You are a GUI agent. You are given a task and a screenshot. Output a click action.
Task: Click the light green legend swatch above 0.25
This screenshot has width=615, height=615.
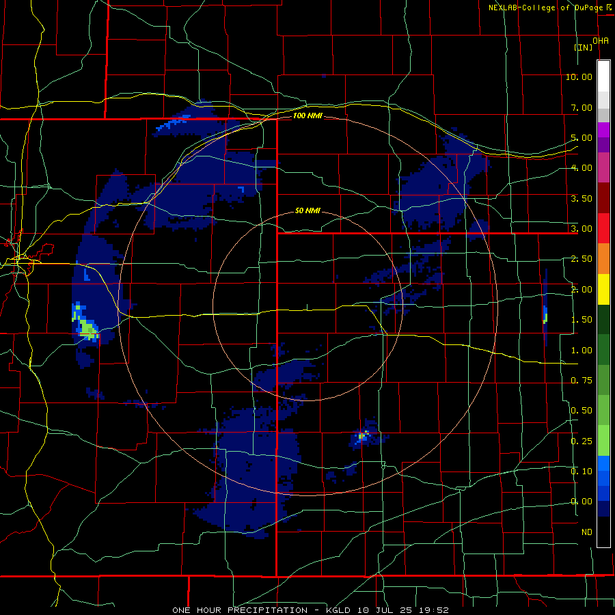603,441
